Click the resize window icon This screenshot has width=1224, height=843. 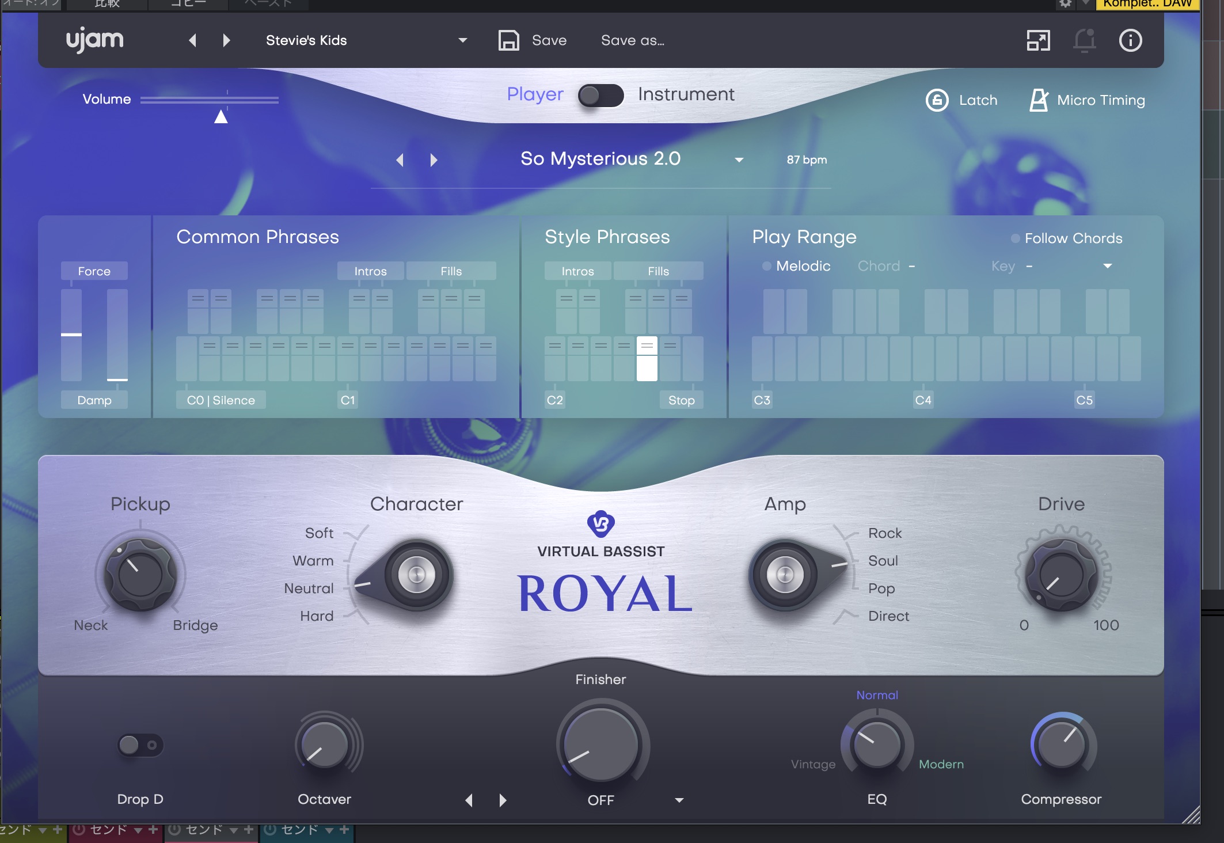[x=1038, y=41]
